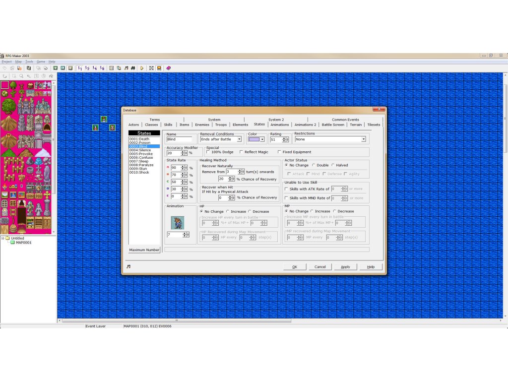Viewport: 508px width, 381px height.
Task: Expand the Restrictions dropdown
Action: click(363, 139)
